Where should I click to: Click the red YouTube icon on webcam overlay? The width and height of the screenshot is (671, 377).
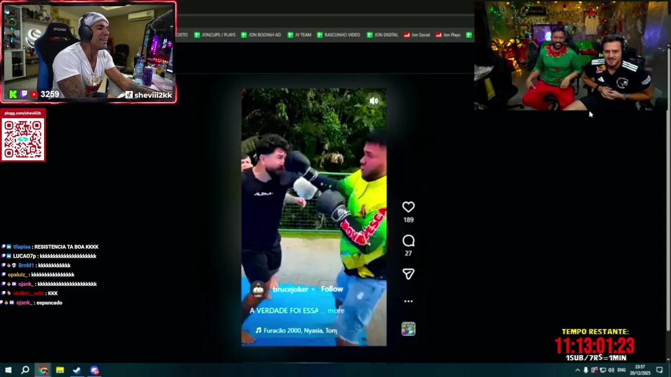pos(34,94)
